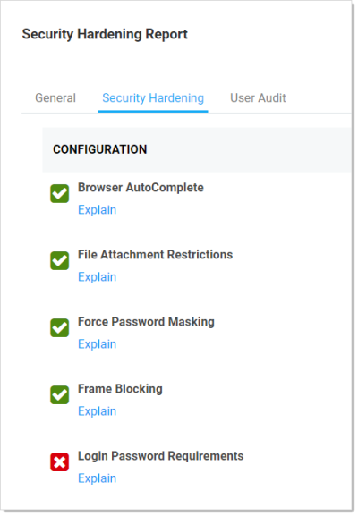
Task: Open the User Audit tab
Action: (x=258, y=98)
